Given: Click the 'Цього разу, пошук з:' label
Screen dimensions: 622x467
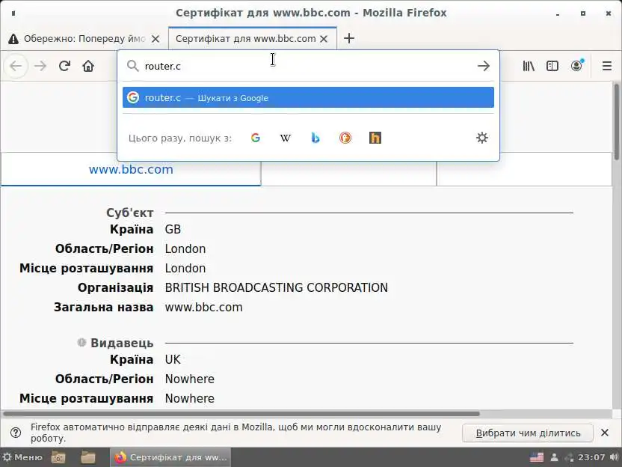Looking at the screenshot, I should tap(179, 138).
